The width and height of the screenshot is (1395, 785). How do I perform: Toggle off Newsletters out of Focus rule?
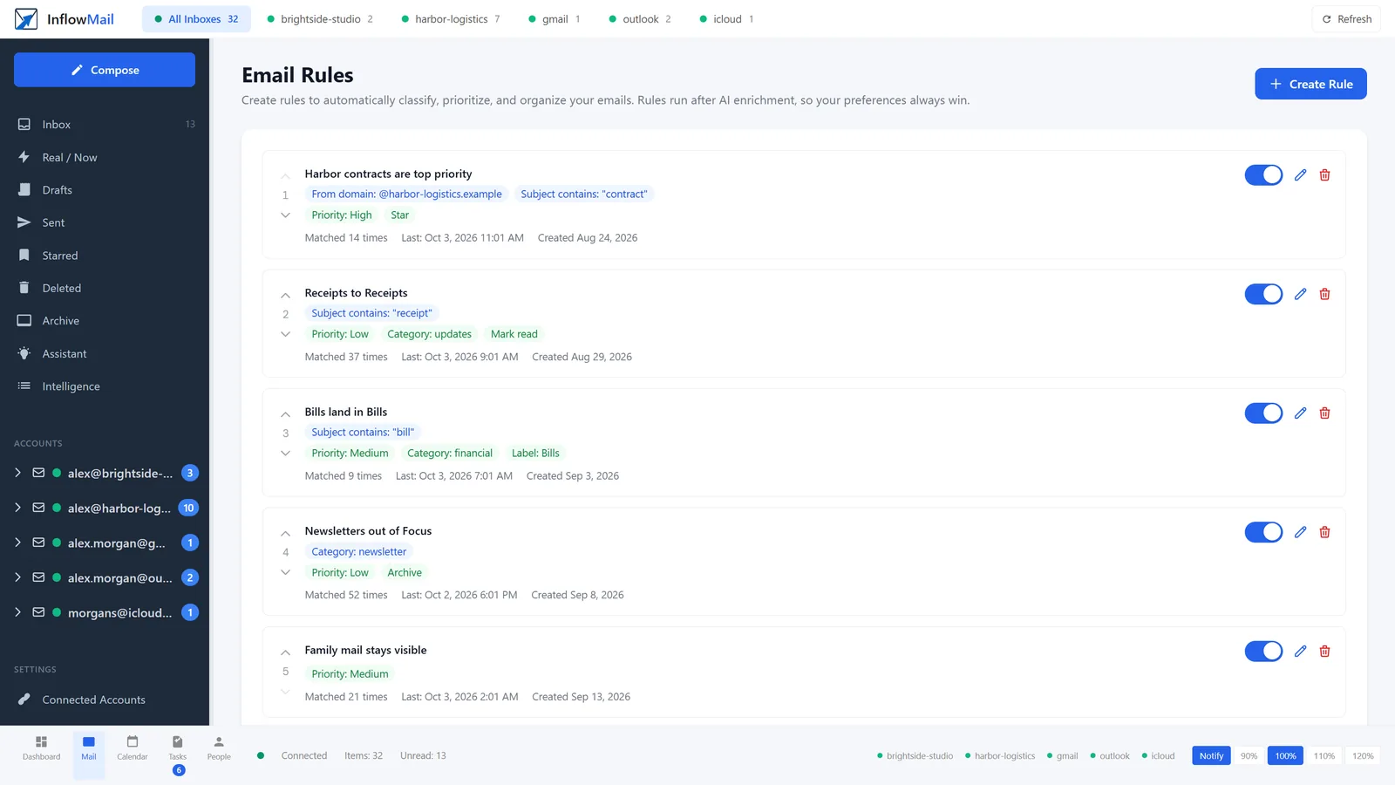pyautogui.click(x=1263, y=532)
